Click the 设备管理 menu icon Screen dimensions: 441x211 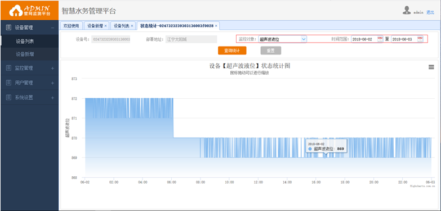point(8,27)
